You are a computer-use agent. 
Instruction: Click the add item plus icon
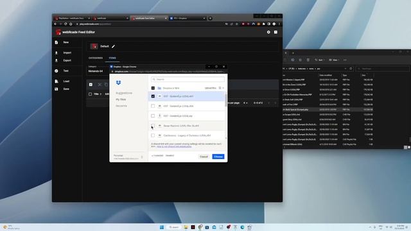click(x=91, y=85)
